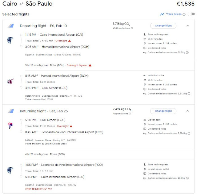Click the LATAM airline logo
Viewport: 197px width, 196px height.
click(x=10, y=126)
